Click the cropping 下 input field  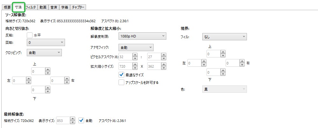pyautogui.click(x=38, y=90)
